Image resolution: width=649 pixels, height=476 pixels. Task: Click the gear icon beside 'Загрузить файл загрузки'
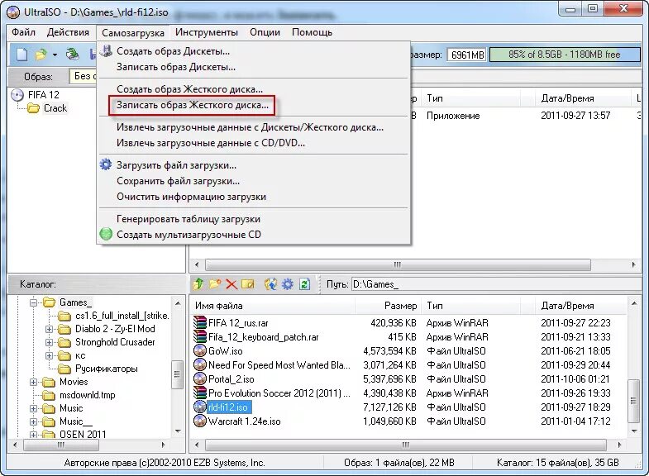pos(106,164)
